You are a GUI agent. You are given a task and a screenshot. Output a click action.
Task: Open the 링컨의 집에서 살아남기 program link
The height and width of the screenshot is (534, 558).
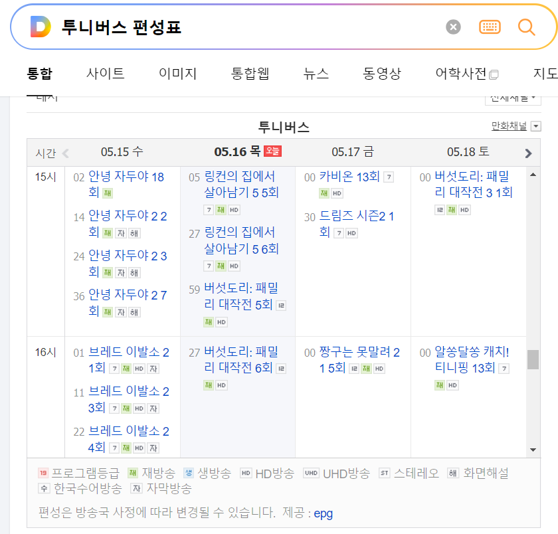point(239,185)
